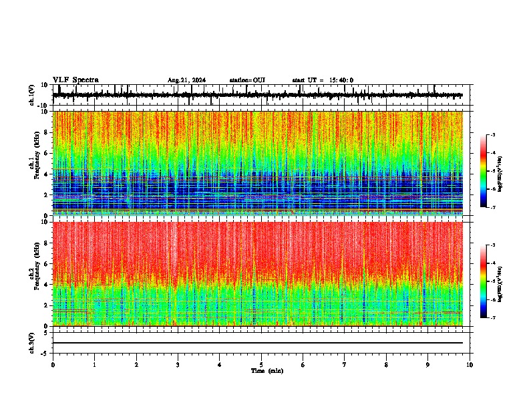The image size is (529, 409).
Task: Click time axis tick label "6"
Action: [303, 365]
